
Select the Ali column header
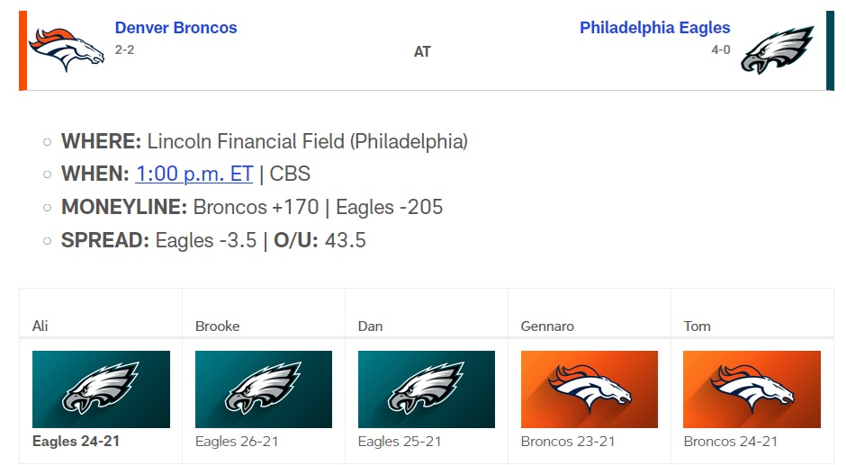[40, 326]
